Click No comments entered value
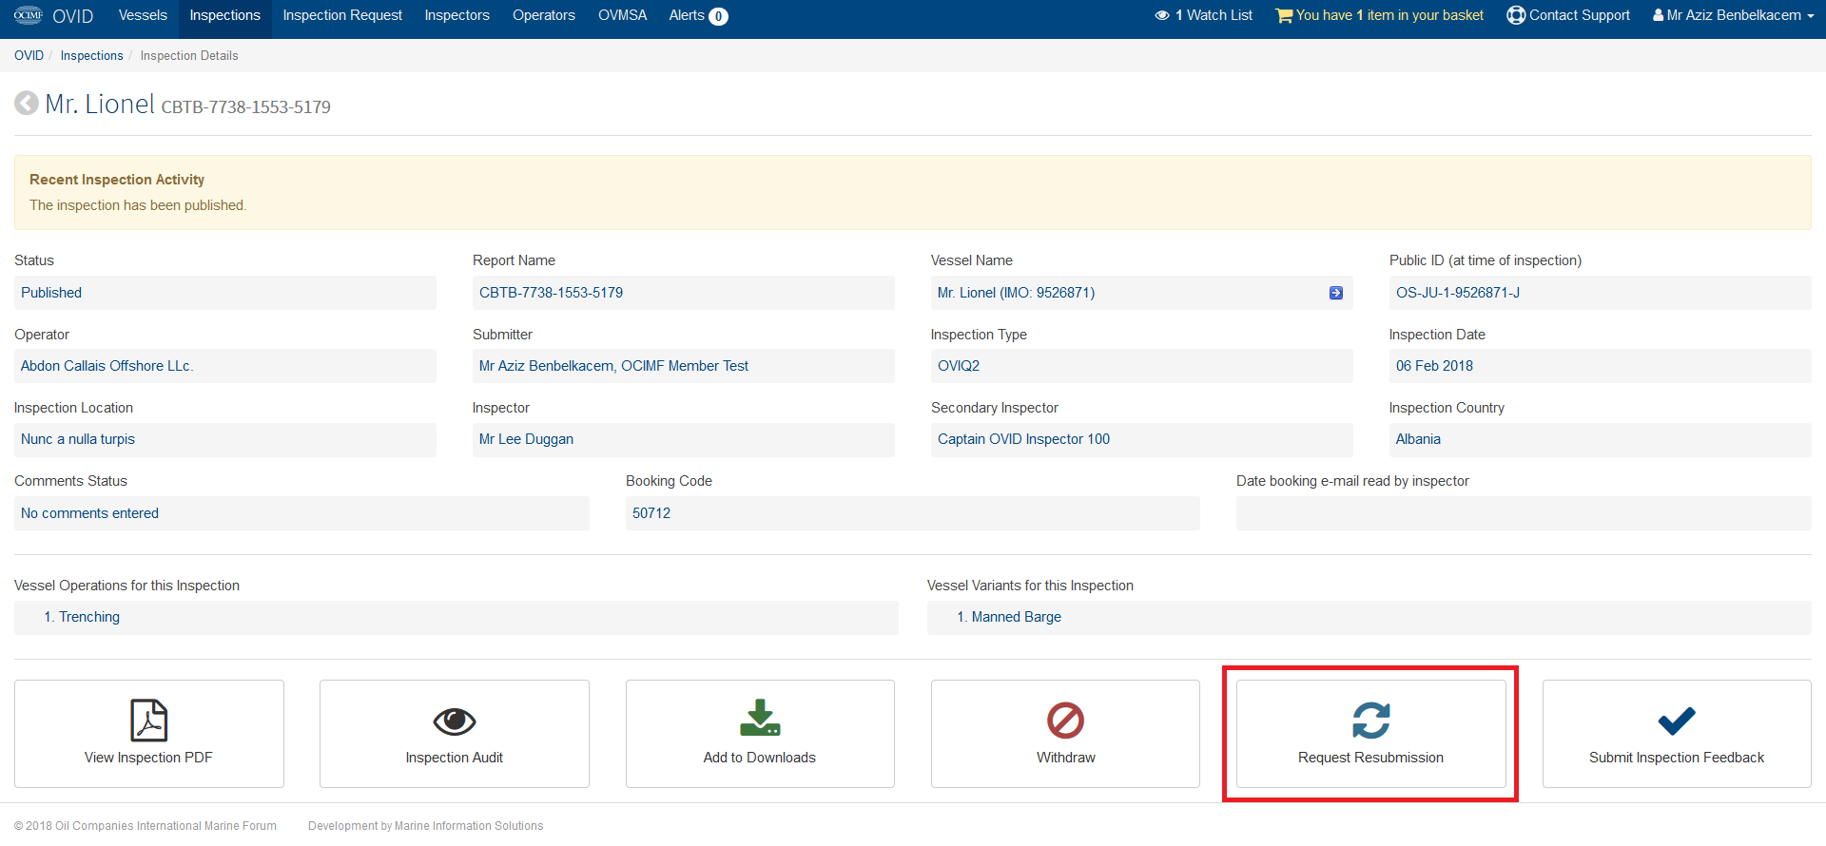 pyautogui.click(x=301, y=513)
